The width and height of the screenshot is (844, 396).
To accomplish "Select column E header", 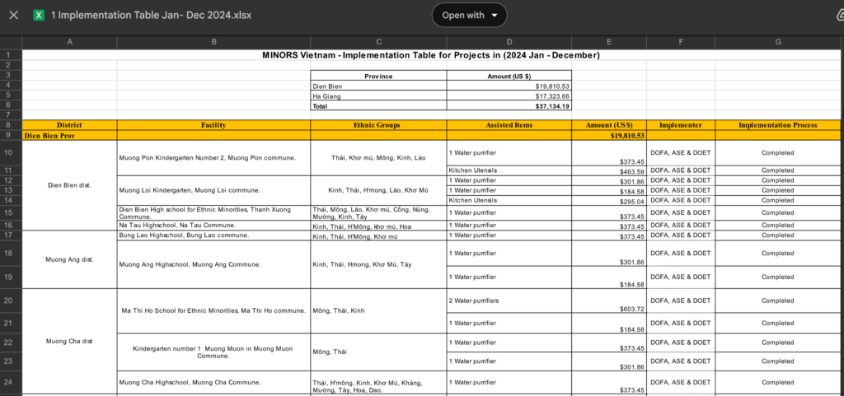I will coord(609,42).
